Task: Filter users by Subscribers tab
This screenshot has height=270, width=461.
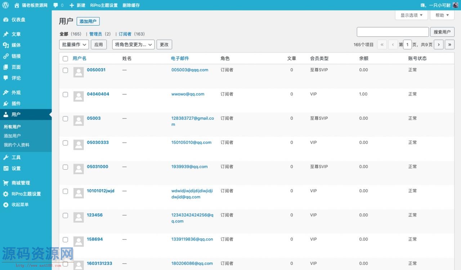Action: click(x=125, y=34)
